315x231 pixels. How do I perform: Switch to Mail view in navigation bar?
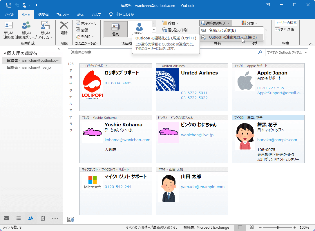(6, 219)
